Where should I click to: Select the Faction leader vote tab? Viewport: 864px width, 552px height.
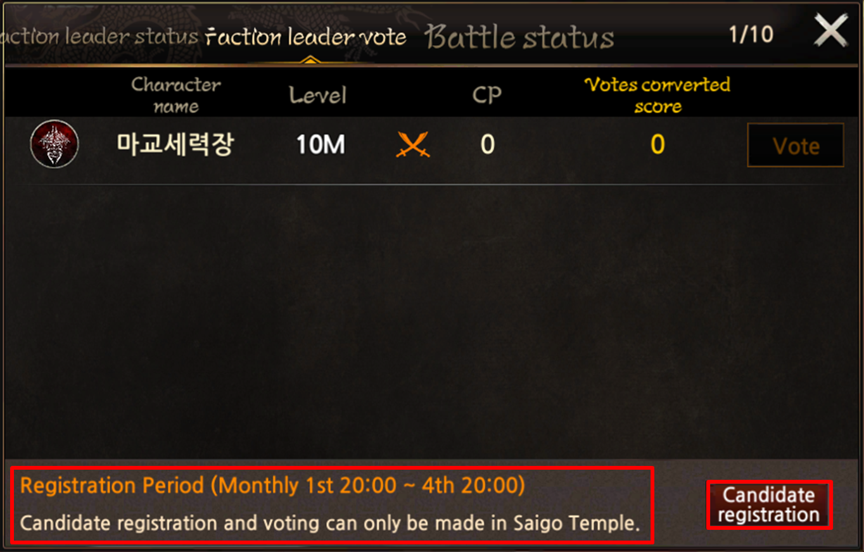point(306,37)
